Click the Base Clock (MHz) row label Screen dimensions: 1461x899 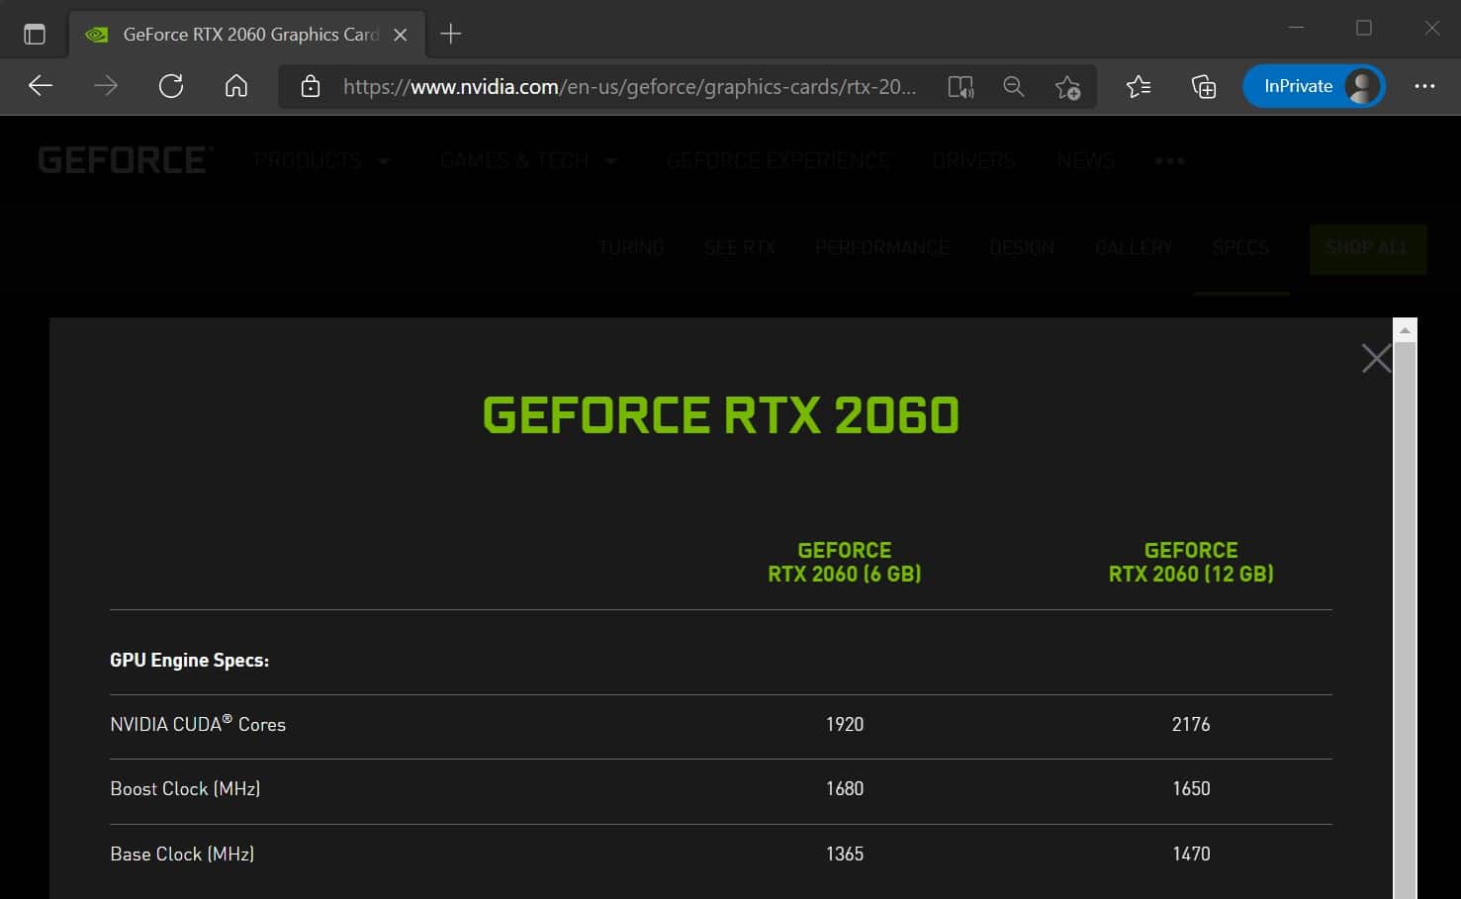click(182, 854)
